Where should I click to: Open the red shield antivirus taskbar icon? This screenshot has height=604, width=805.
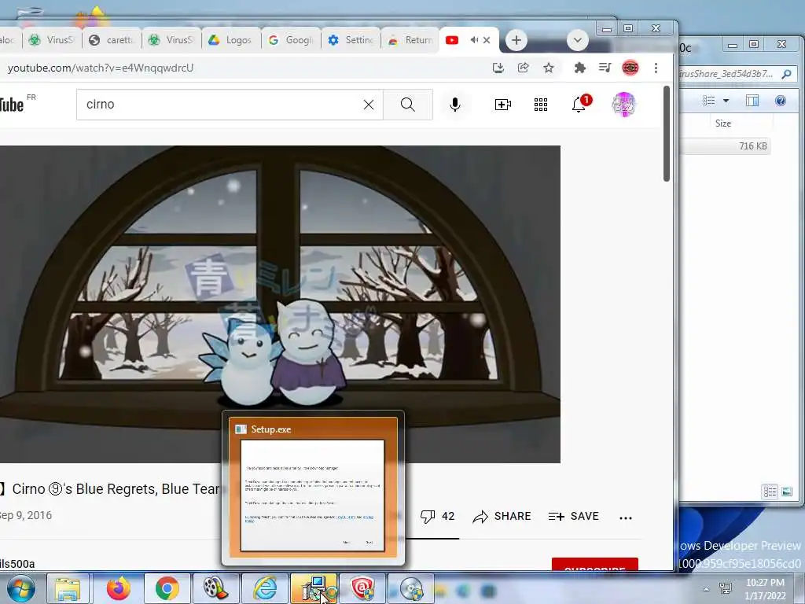click(x=362, y=588)
